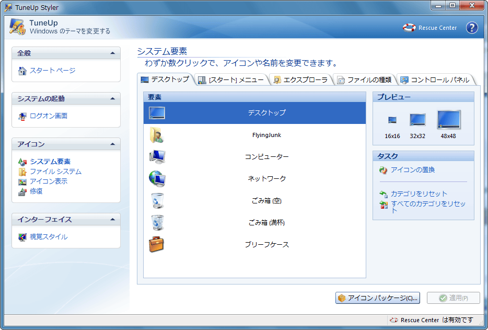Open the 修復 link

click(36, 191)
